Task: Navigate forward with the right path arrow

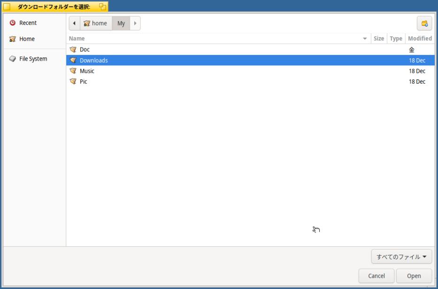Action: [135, 23]
